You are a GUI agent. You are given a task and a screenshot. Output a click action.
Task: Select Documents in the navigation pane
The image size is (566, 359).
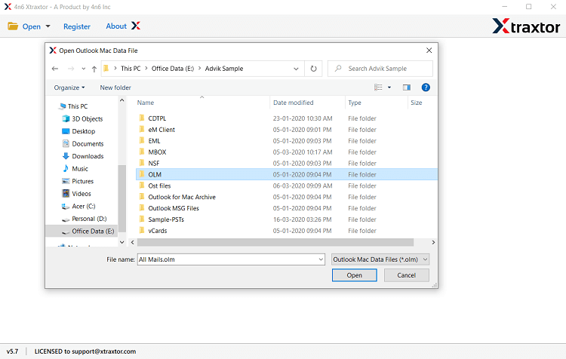tap(88, 143)
